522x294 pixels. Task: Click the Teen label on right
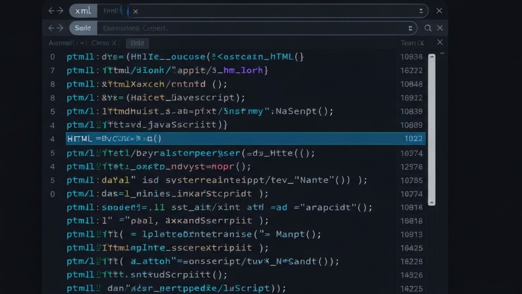tap(408, 43)
